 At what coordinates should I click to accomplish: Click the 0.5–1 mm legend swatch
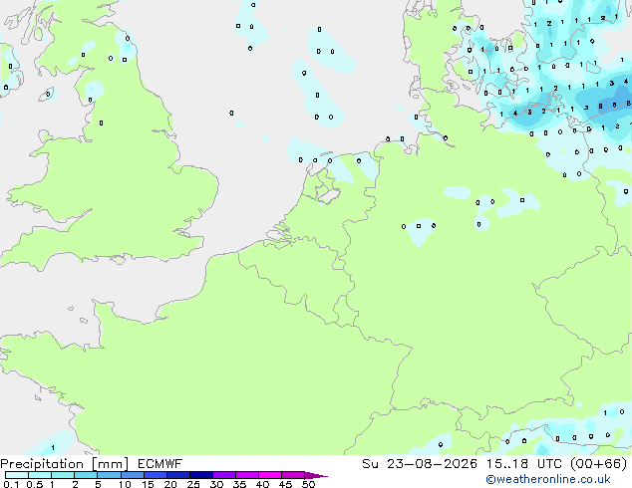(40, 475)
